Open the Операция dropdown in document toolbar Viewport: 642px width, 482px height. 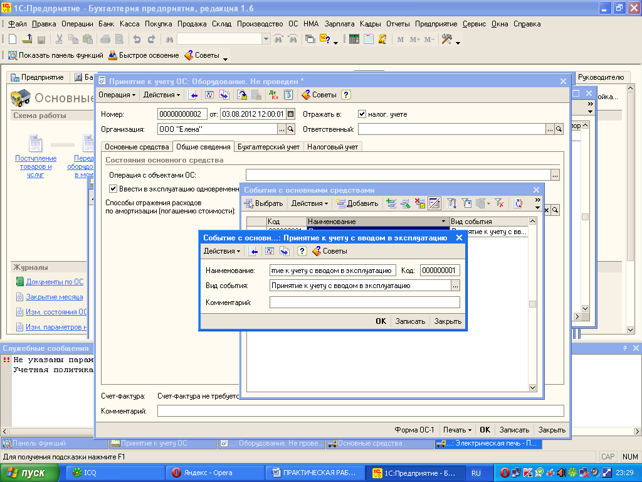click(x=117, y=95)
